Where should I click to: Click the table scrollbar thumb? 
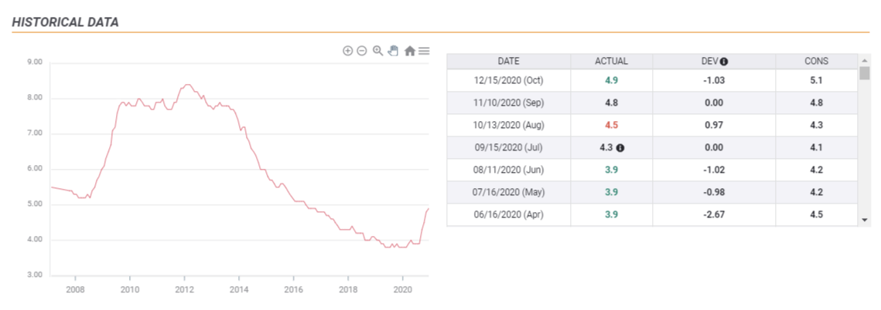(865, 73)
